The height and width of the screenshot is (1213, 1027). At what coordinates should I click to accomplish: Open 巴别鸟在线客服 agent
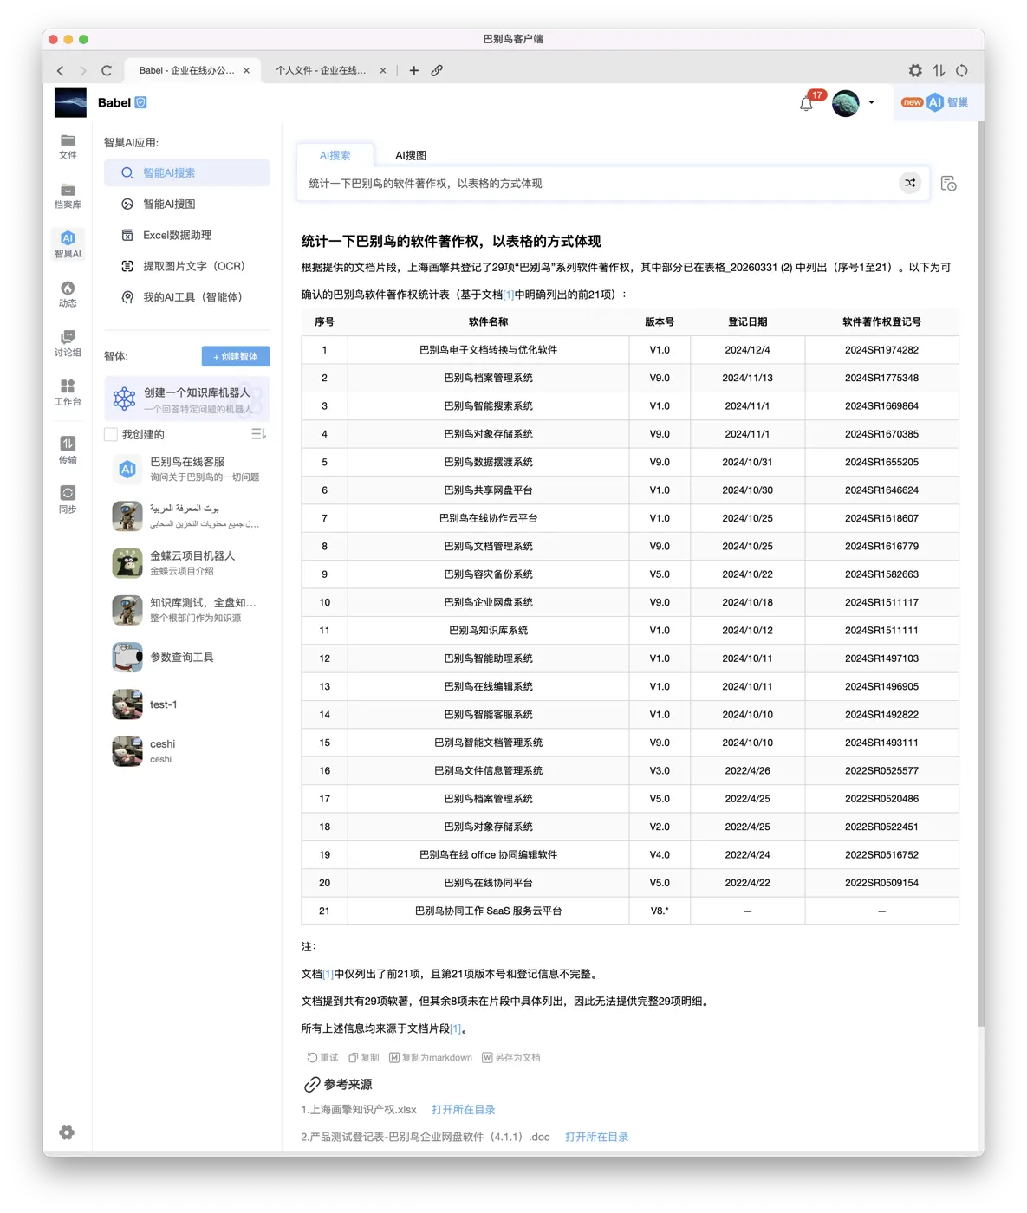click(187, 469)
